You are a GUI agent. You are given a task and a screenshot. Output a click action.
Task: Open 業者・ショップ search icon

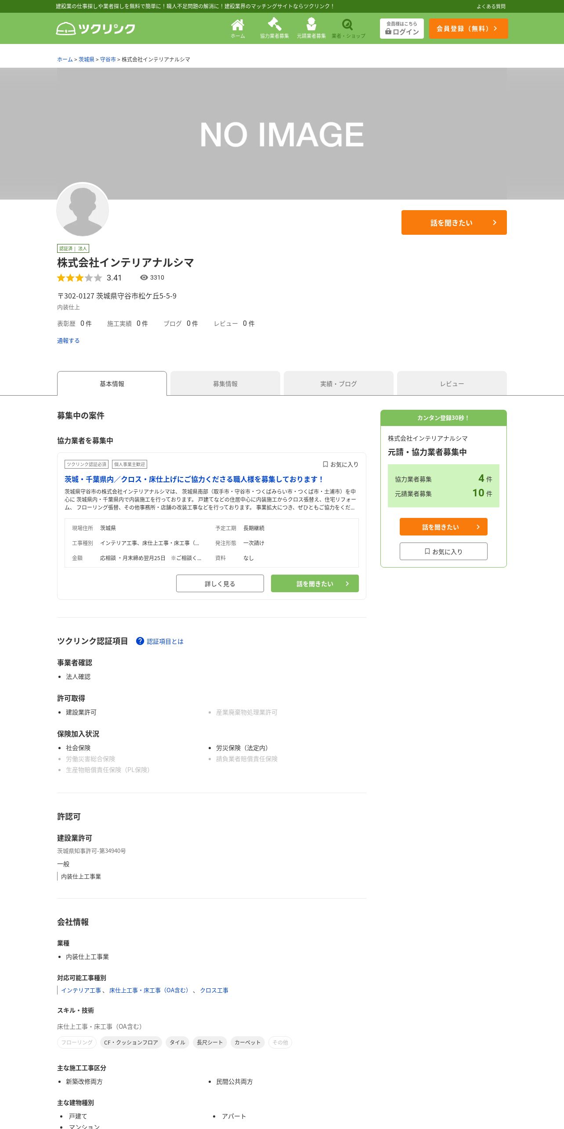348,29
